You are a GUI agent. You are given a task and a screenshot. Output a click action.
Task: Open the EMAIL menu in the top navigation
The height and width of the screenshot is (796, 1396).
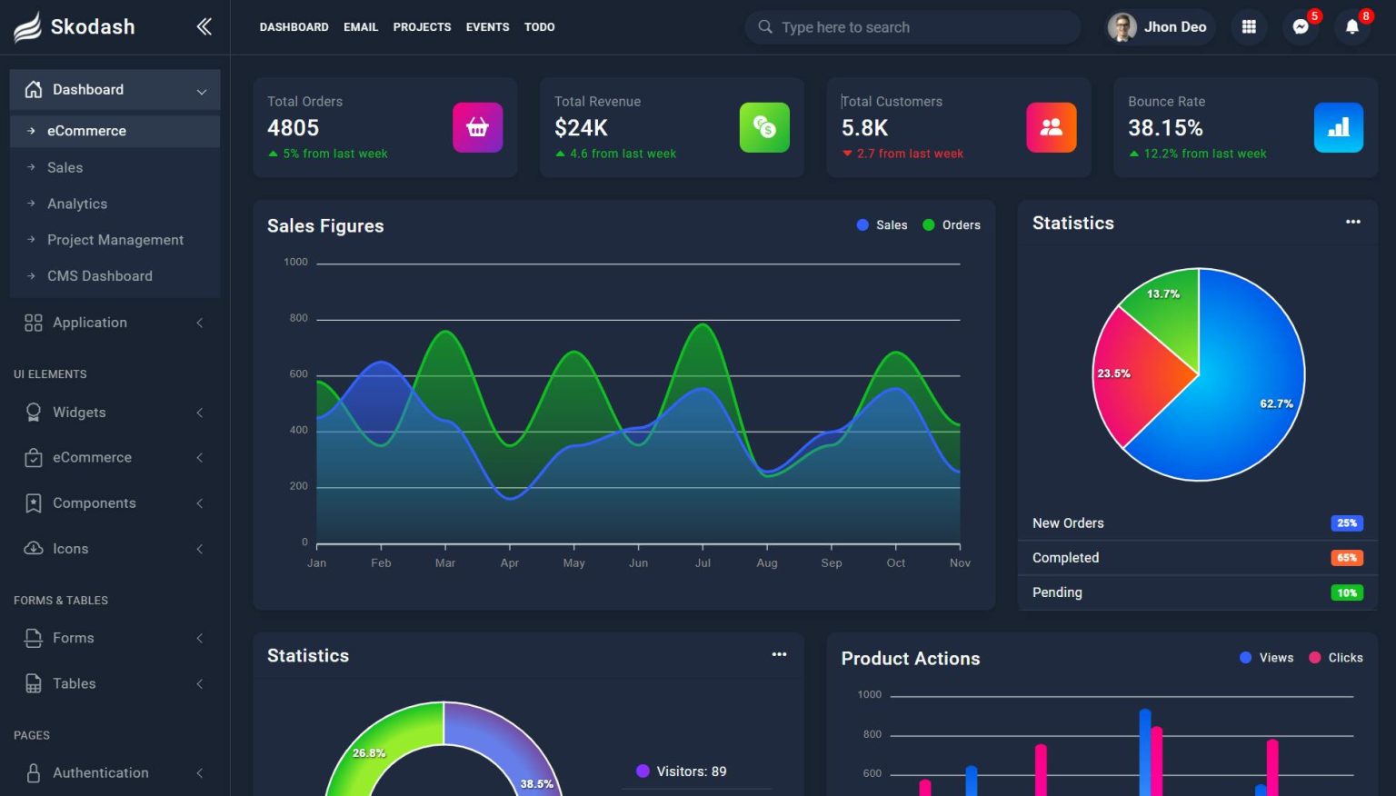tap(361, 26)
